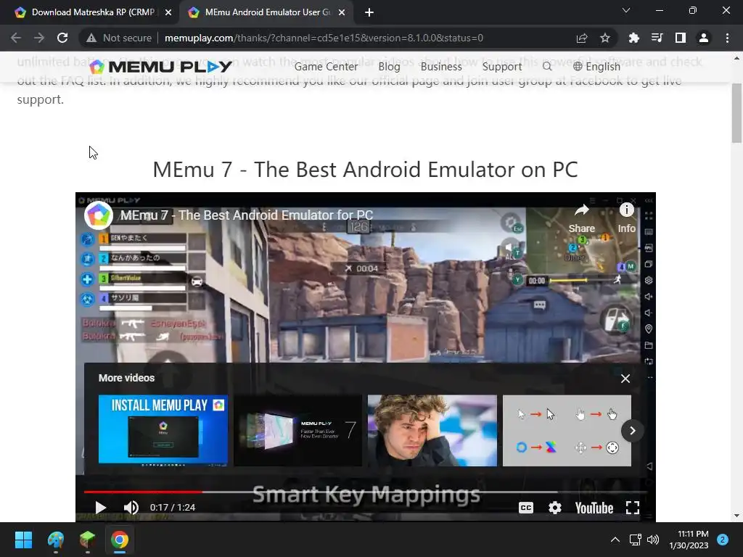Open the clock showing 11:11 PM
This screenshot has height=557, width=743.
click(689, 540)
